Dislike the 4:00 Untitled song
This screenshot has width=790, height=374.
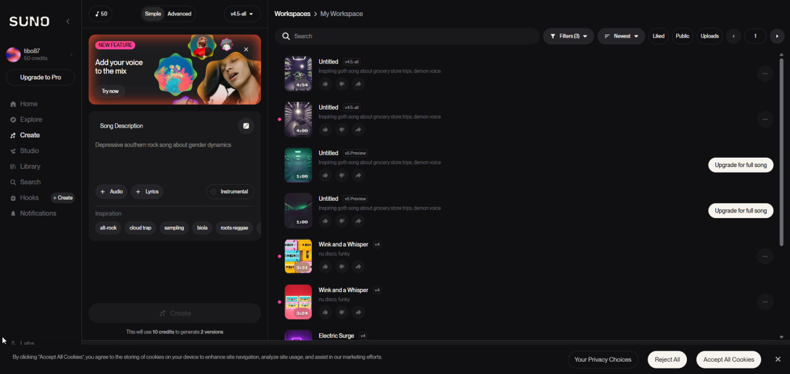click(x=342, y=130)
